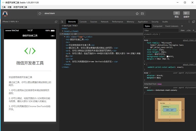
Task: Show more style tabs chevron
Action: tap(182, 26)
